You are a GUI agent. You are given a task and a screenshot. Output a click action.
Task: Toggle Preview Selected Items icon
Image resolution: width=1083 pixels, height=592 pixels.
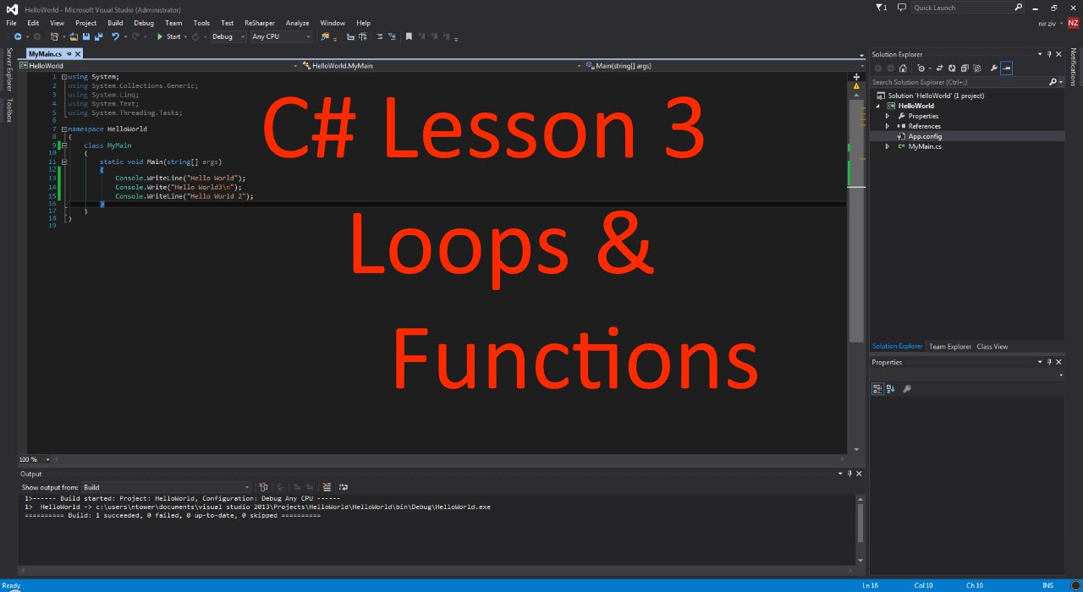click(1006, 68)
